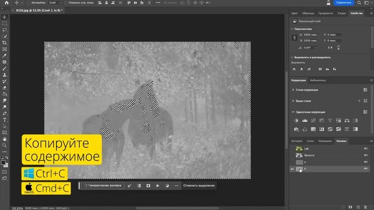Toggle the width-height link in Properties
The height and width of the screenshot is (210, 374).
(295, 37)
